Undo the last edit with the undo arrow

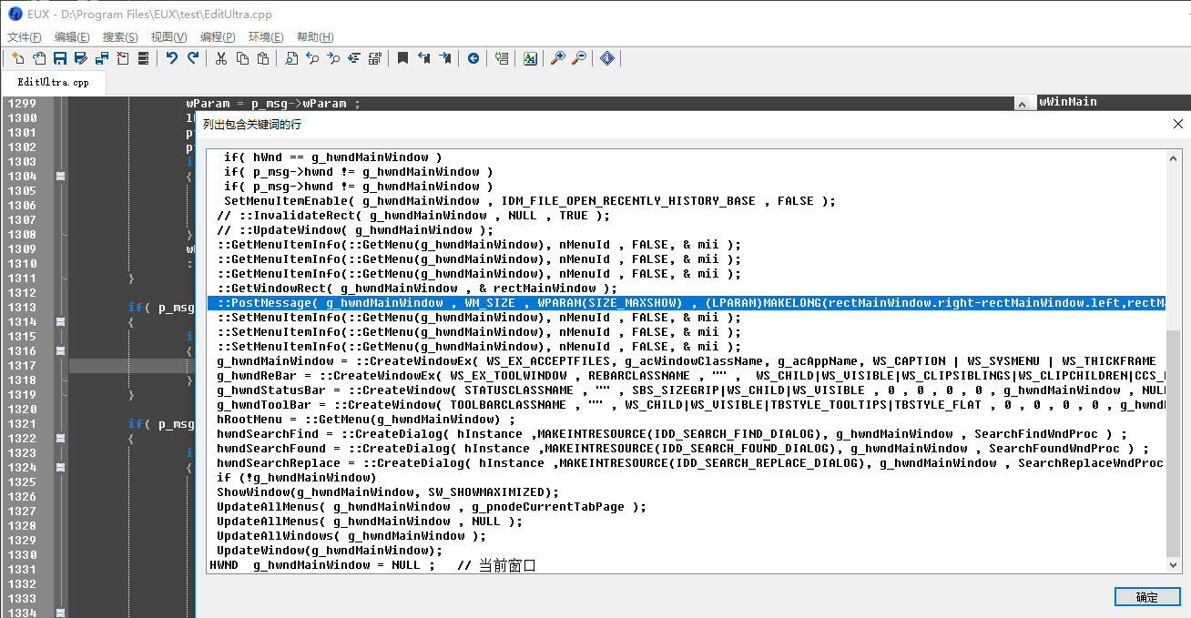click(x=171, y=58)
